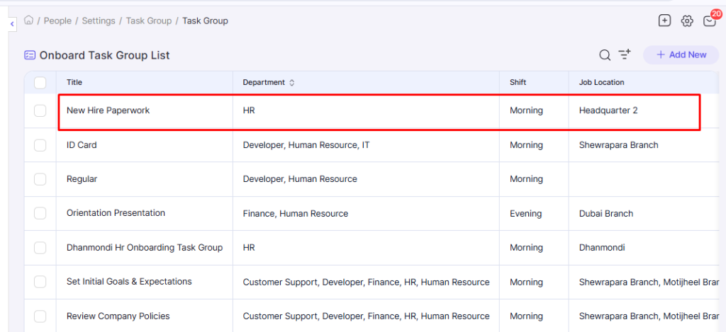Open the Review Company Policies title

coord(118,316)
